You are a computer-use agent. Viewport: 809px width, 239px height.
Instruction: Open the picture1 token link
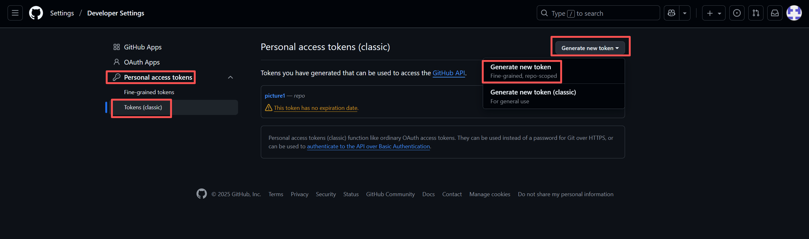point(275,96)
